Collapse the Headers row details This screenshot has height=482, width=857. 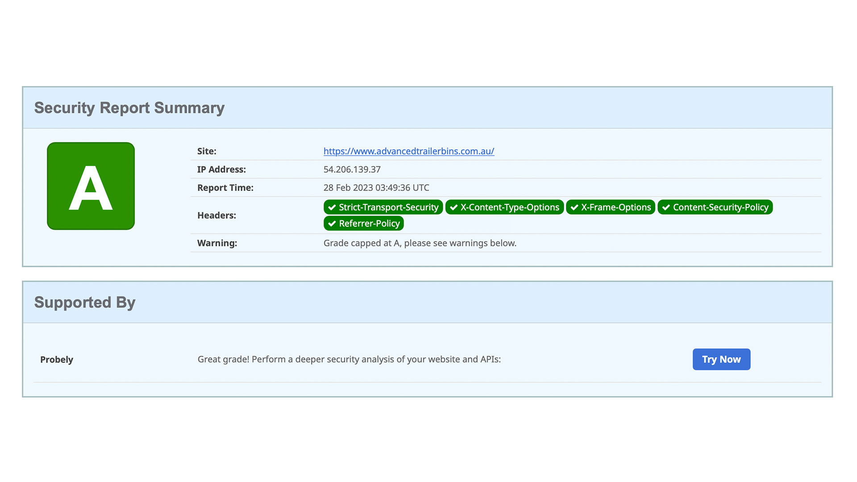click(x=216, y=215)
